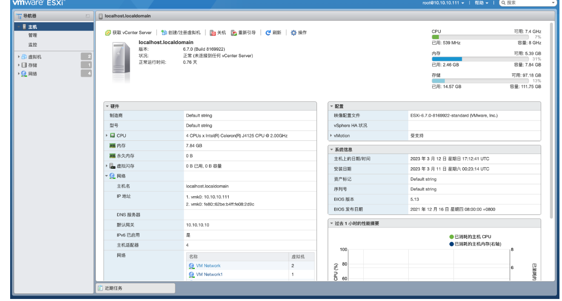Collapse the 网络 section in 硬件 panel
Image resolution: width=562 pixels, height=301 pixels.
[107, 176]
